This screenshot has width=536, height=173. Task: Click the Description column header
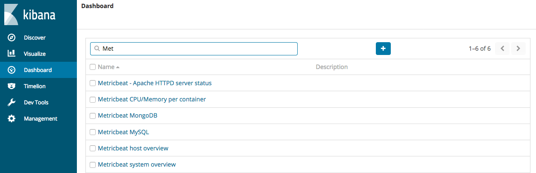[x=331, y=67]
